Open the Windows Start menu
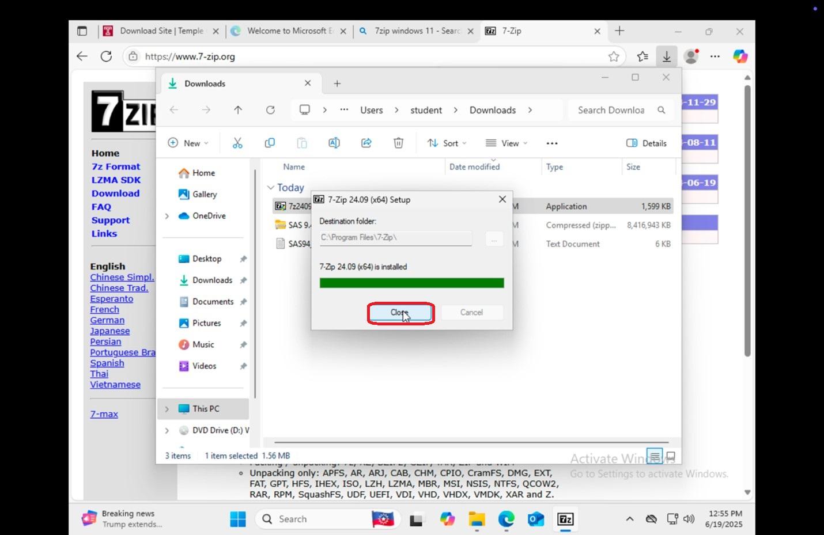The image size is (824, 535). [238, 519]
